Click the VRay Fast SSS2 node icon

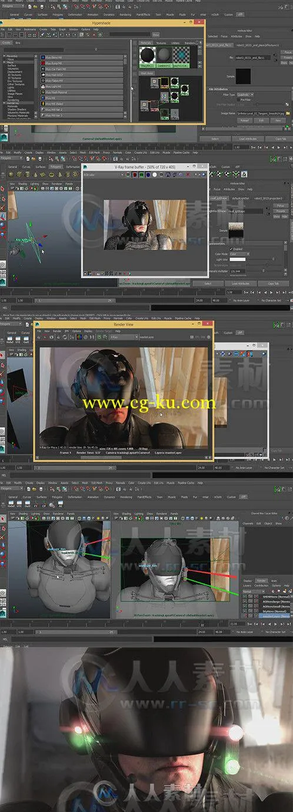43,74
